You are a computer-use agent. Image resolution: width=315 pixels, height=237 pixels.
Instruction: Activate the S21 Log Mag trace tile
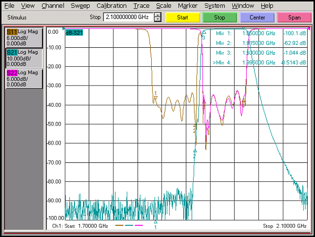(24, 58)
